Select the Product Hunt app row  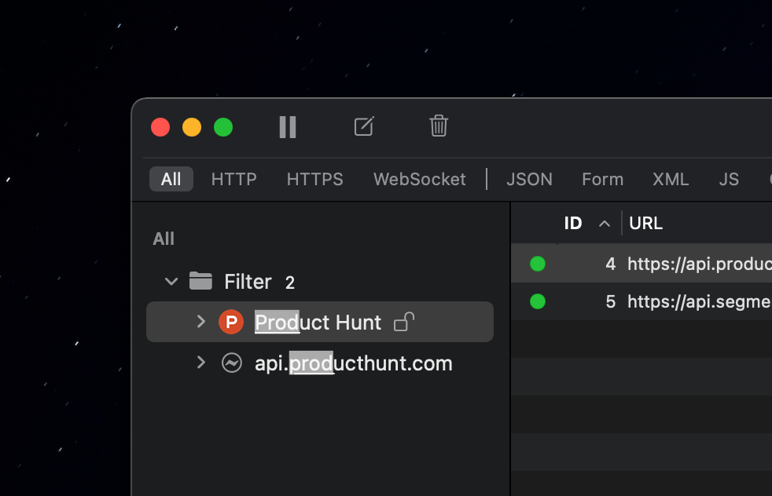[320, 322]
